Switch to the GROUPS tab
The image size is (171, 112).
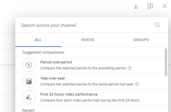pos(141,40)
